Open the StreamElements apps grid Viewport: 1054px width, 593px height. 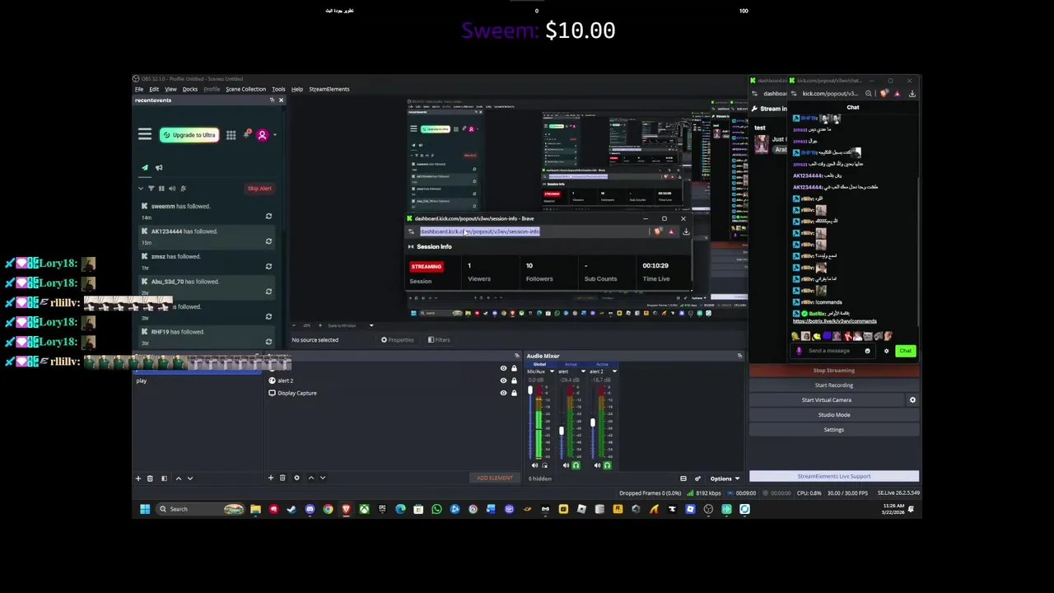point(231,135)
